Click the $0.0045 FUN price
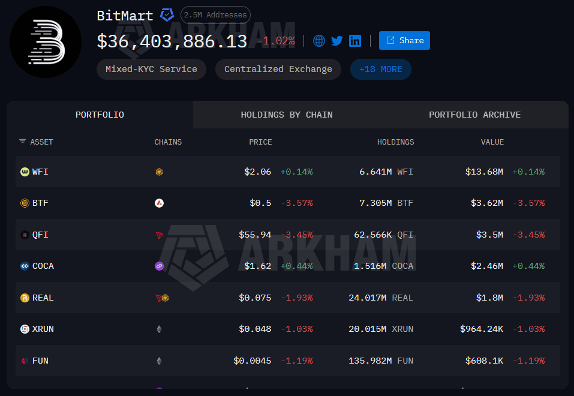 [253, 361]
